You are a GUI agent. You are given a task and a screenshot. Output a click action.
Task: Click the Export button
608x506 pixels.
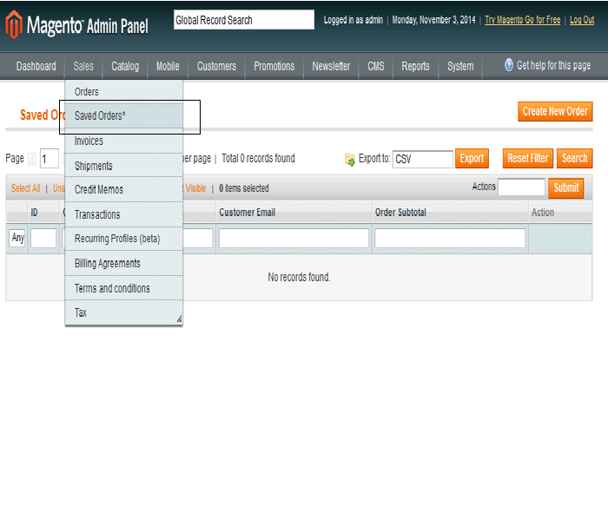[x=472, y=159]
